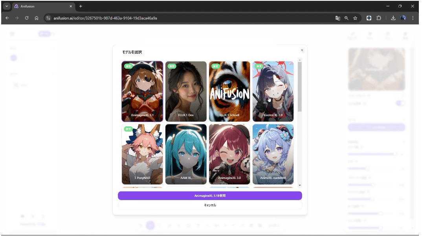The height and width of the screenshot is (237, 422).
Task: Open the browser profile avatar
Action: pyautogui.click(x=403, y=18)
